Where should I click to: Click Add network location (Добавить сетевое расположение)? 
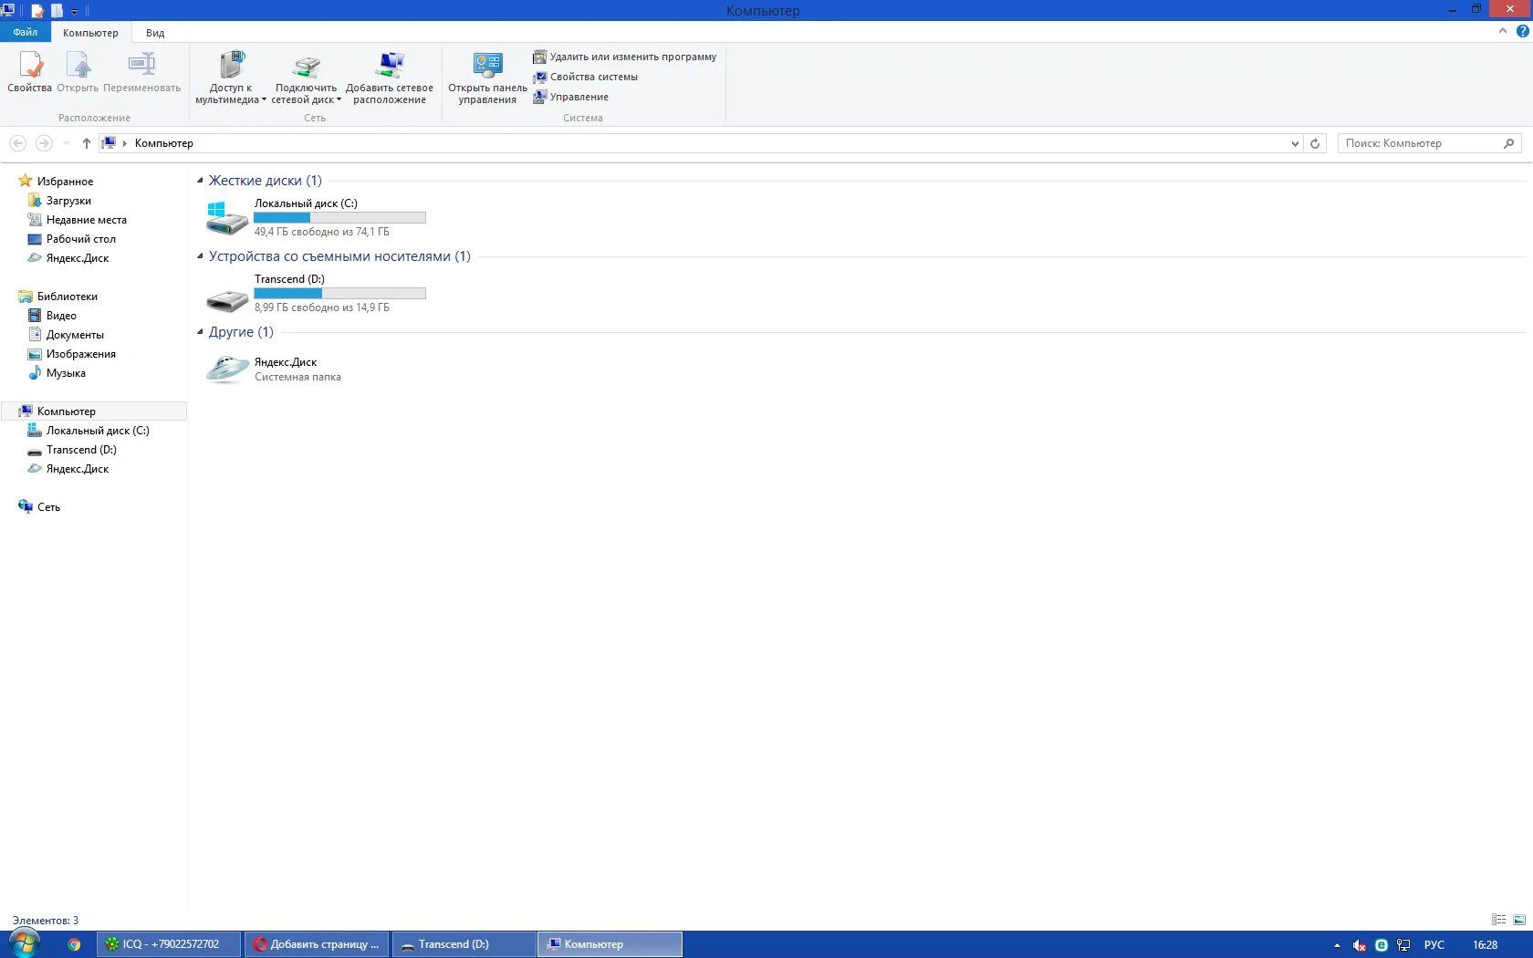coord(390,78)
